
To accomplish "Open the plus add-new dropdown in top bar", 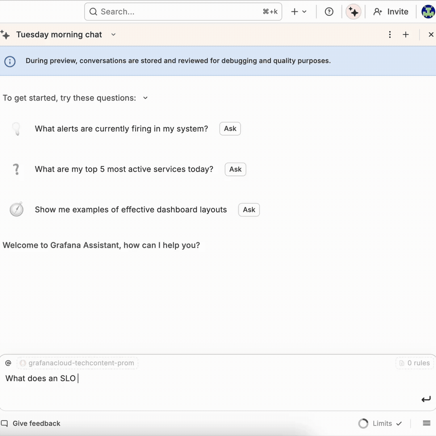I will [x=299, y=12].
